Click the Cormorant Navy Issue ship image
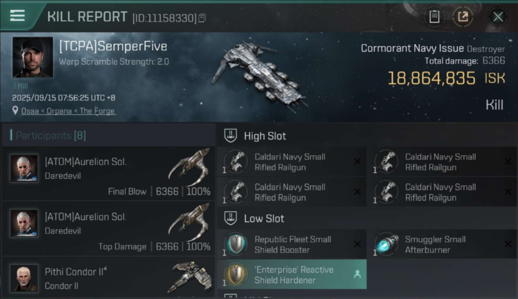 [259, 77]
